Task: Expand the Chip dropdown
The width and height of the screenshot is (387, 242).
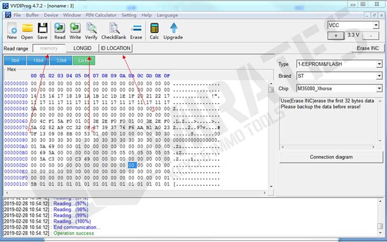Action: (379, 88)
